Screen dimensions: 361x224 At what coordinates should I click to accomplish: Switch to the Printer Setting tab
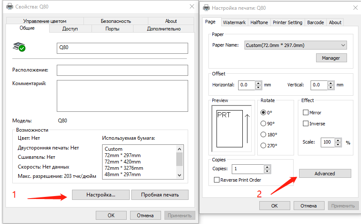[x=287, y=22]
